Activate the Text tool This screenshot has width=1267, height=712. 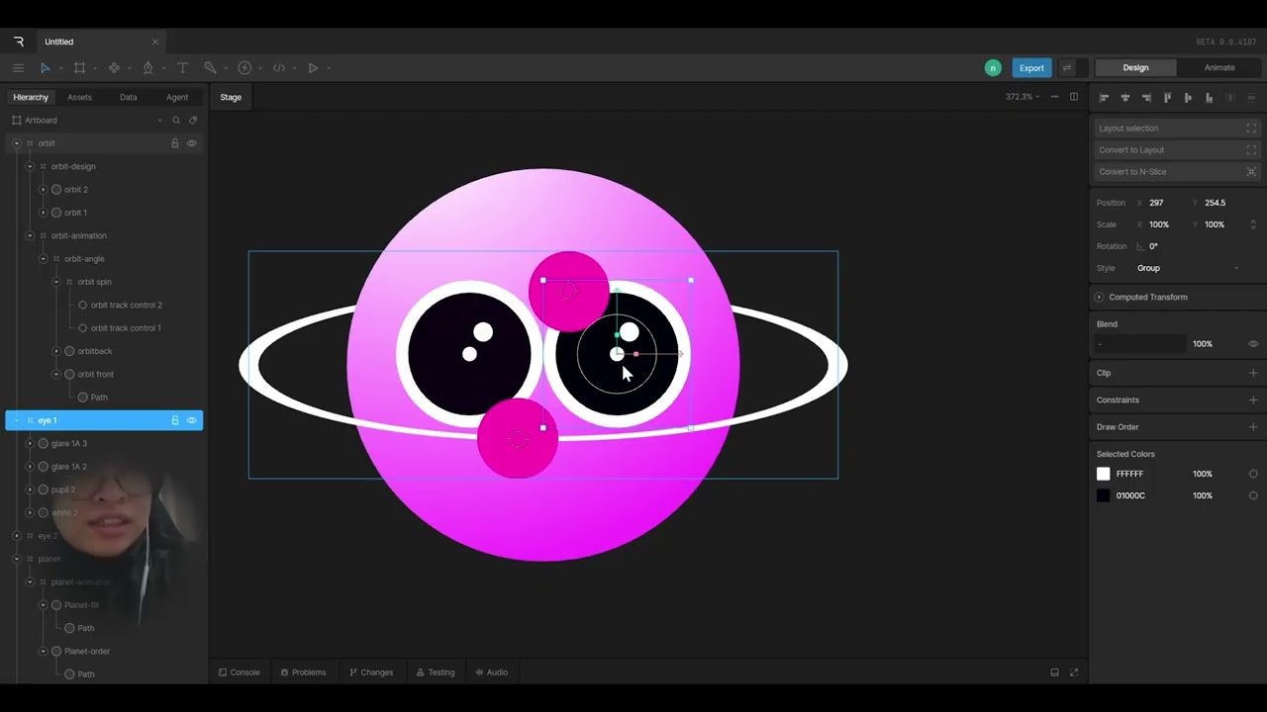(x=182, y=68)
